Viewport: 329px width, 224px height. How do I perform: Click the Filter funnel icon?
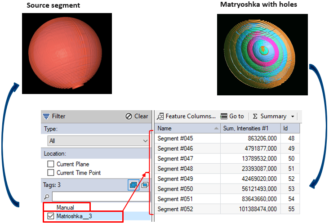(x=46, y=116)
